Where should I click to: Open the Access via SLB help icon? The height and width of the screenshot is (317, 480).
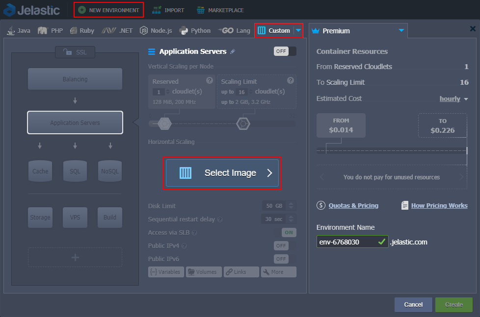194,233
